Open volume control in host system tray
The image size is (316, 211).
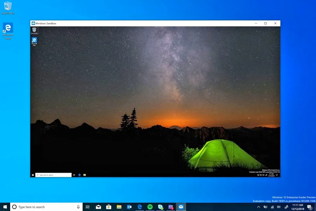point(279,207)
